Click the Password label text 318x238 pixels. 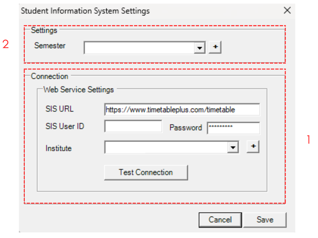click(185, 128)
